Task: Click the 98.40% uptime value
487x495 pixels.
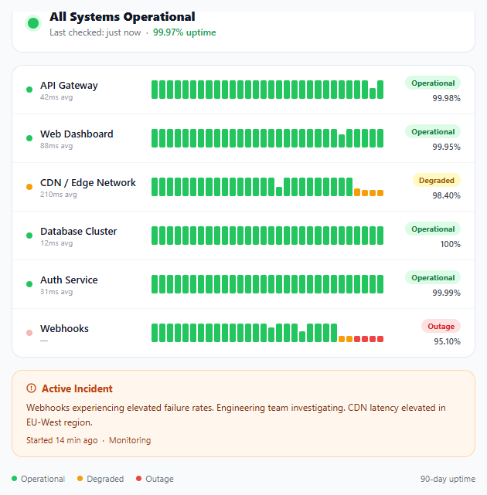Action: click(x=446, y=195)
